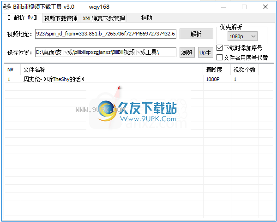Click the 解析 button
The image size is (277, 222).
(x=196, y=34)
